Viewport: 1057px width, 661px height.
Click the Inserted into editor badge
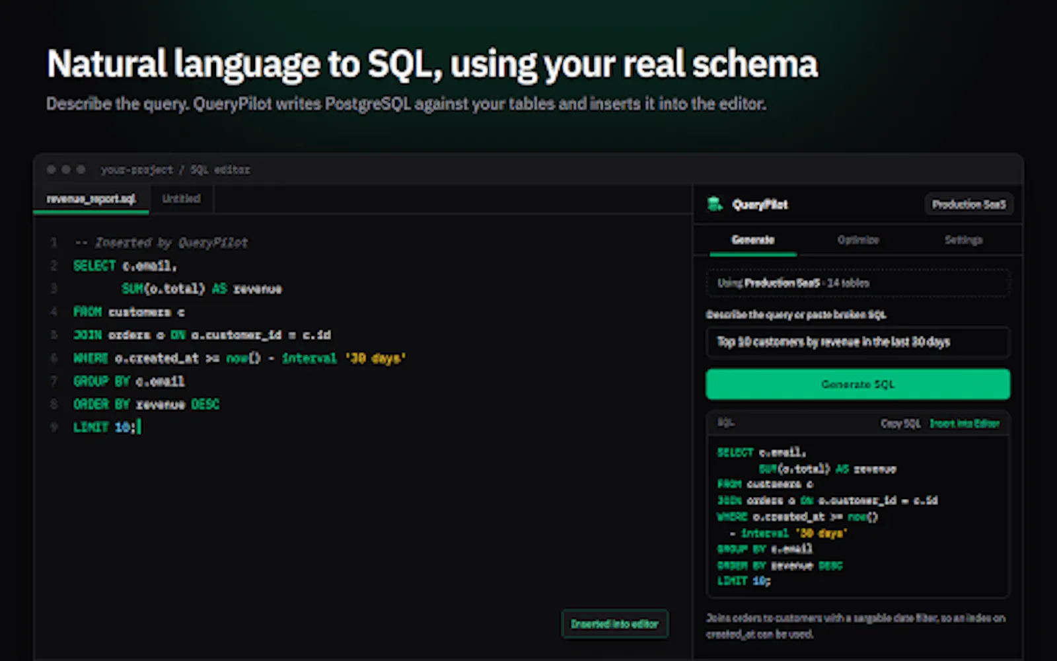(x=614, y=624)
